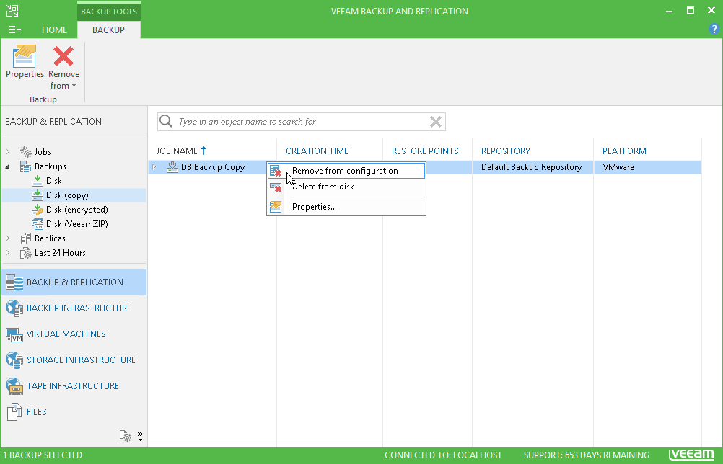The height and width of the screenshot is (464, 723).
Task: Open BACKUP INFRASTRUCTURE view
Action: click(x=74, y=308)
